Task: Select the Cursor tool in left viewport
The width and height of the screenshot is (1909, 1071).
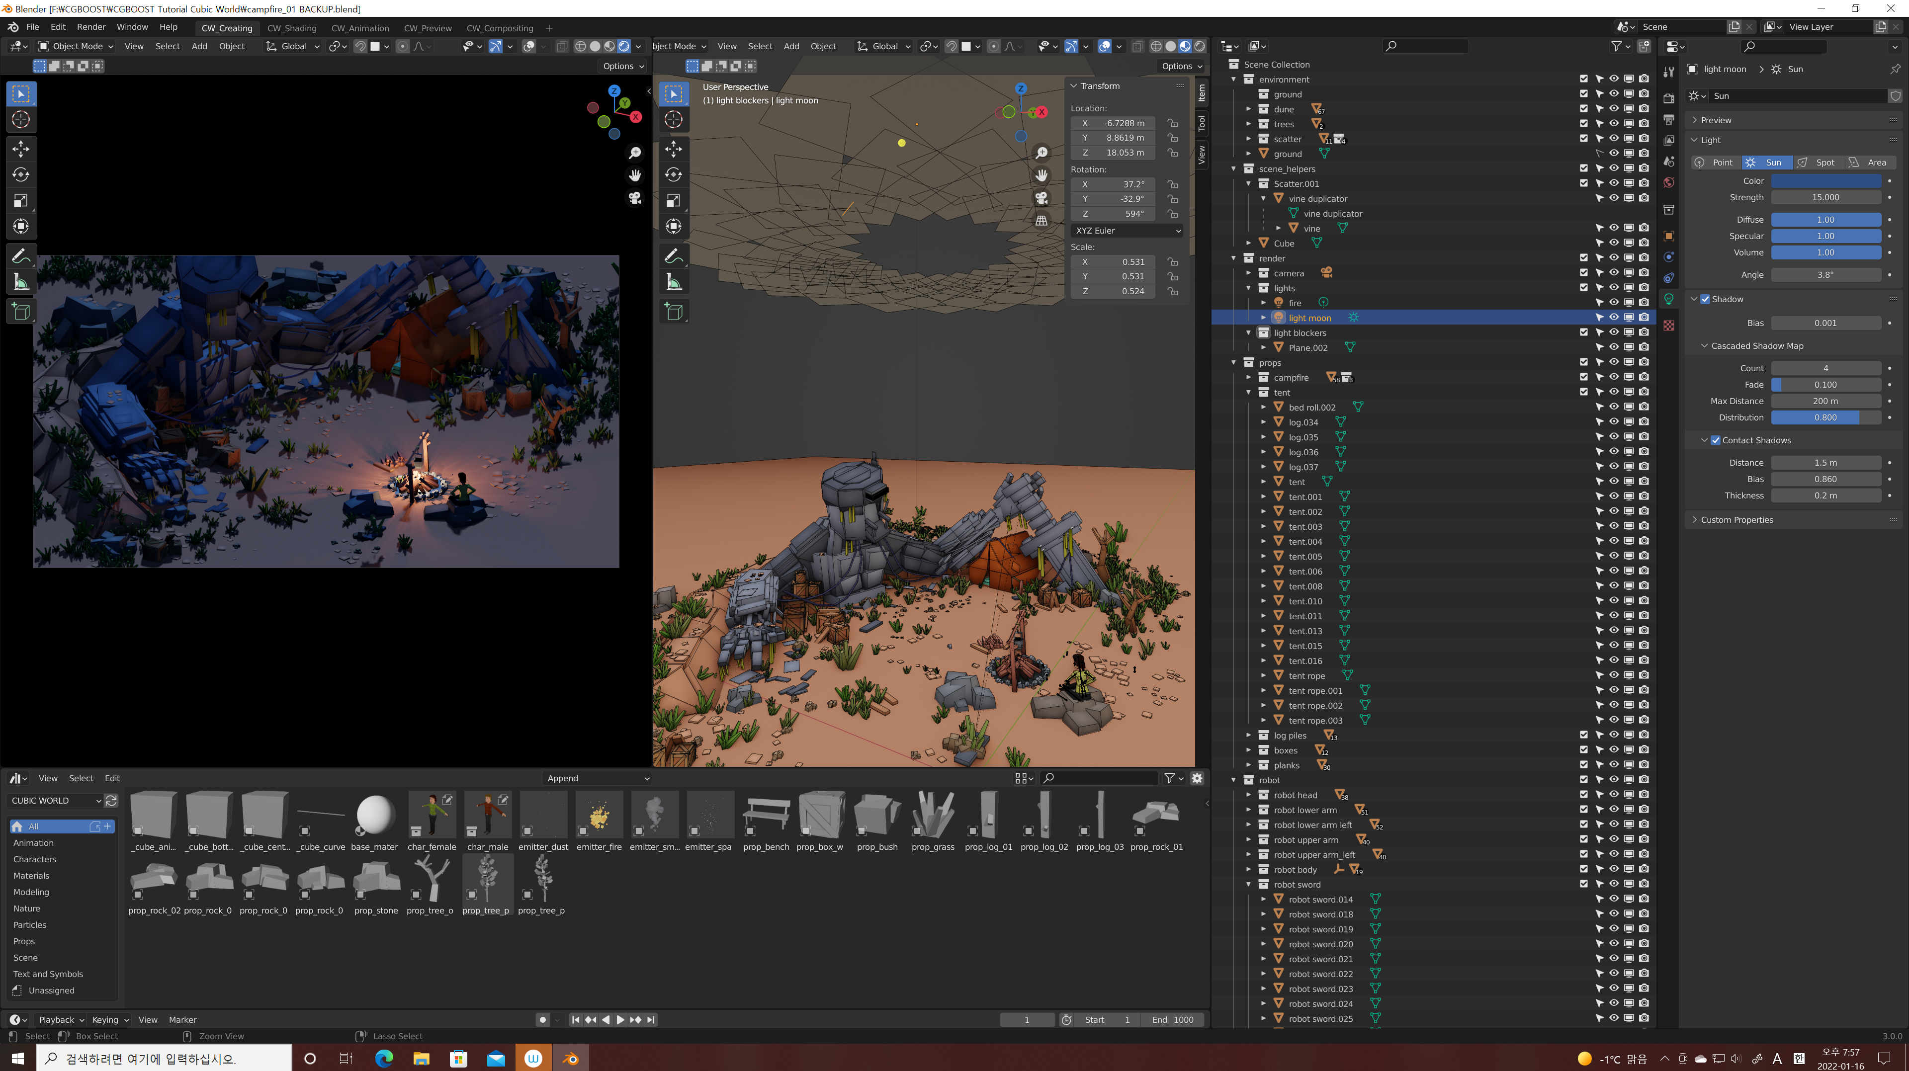Action: coord(21,119)
